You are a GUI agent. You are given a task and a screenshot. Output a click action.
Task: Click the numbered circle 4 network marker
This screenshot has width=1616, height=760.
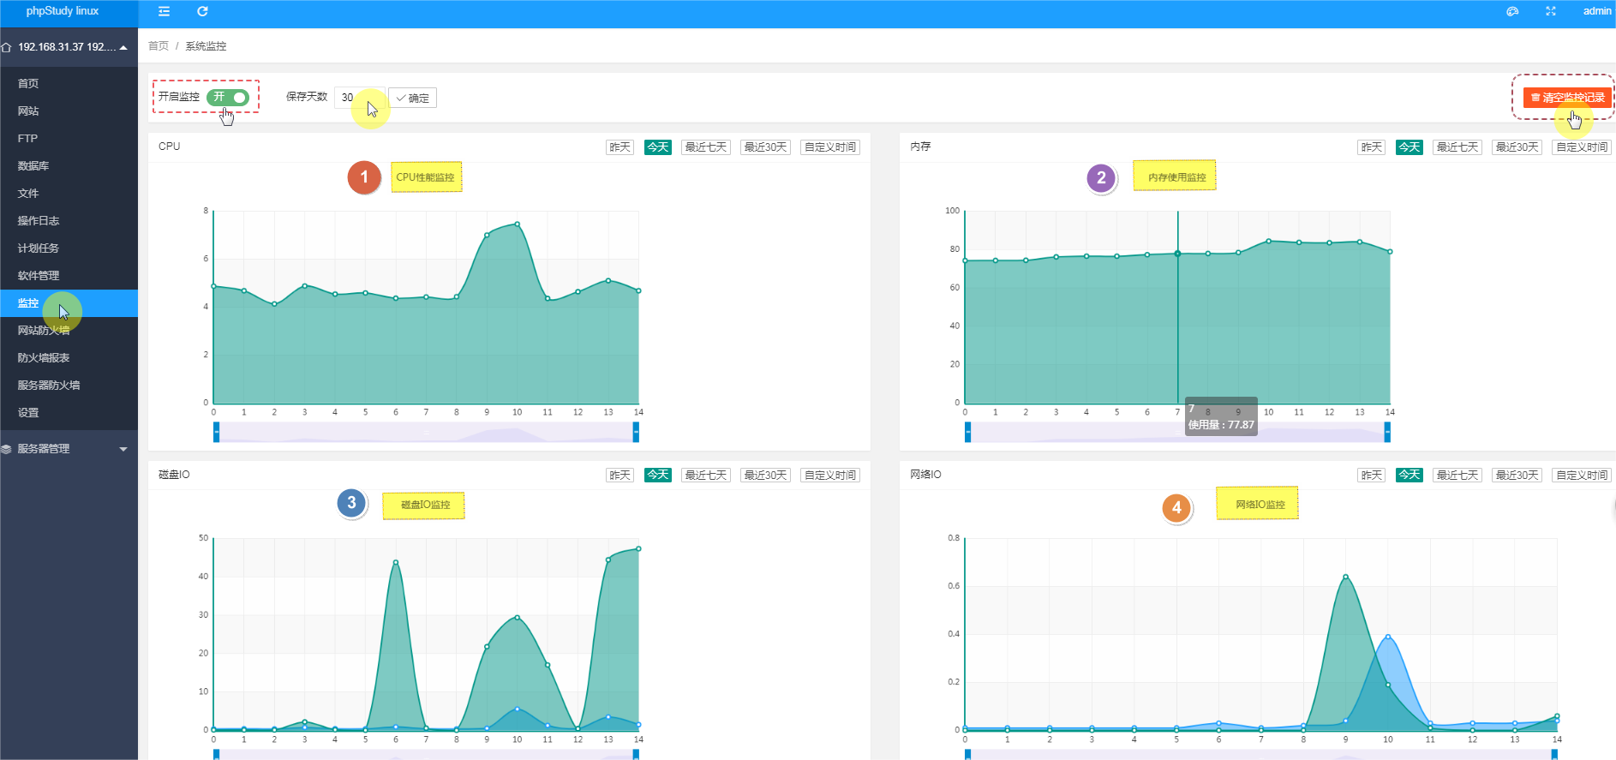pyautogui.click(x=1176, y=508)
